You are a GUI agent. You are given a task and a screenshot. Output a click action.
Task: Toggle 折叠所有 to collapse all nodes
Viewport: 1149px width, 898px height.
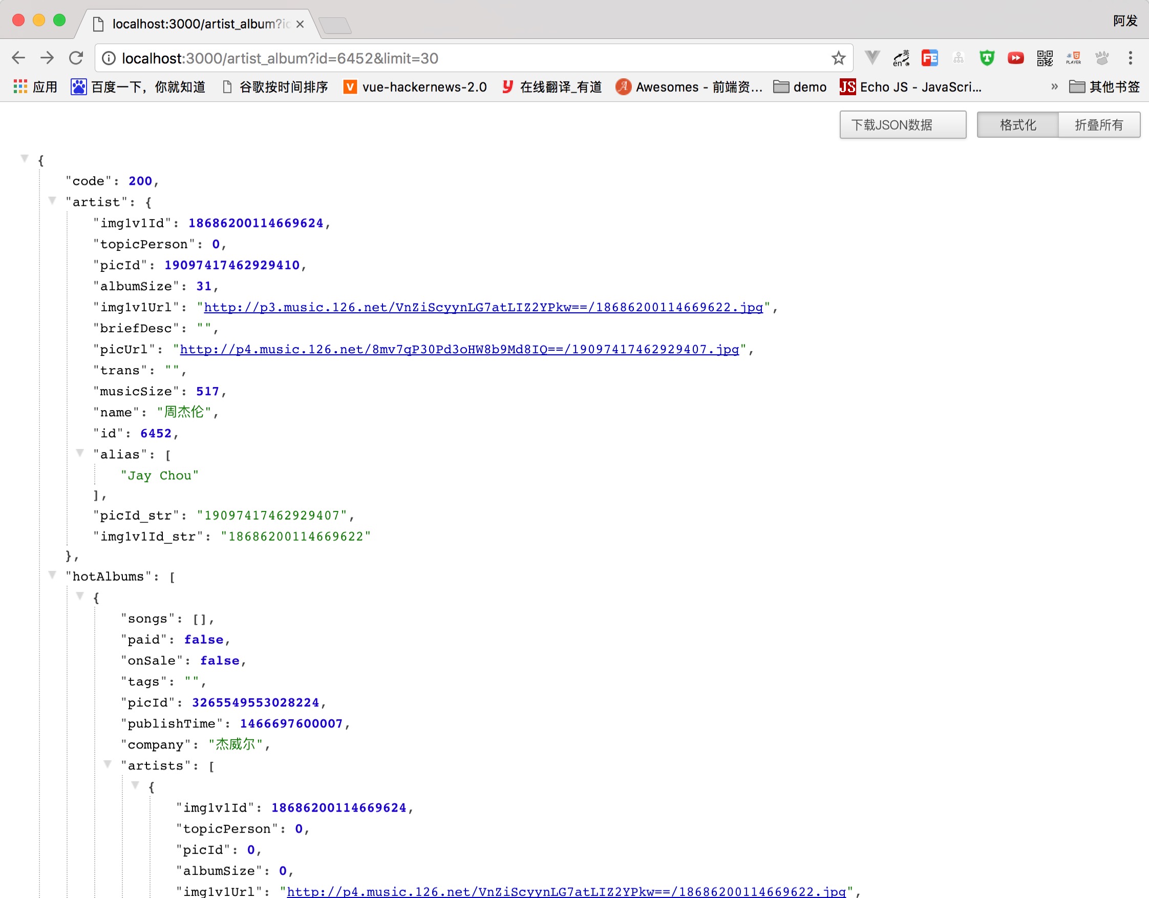[1098, 125]
